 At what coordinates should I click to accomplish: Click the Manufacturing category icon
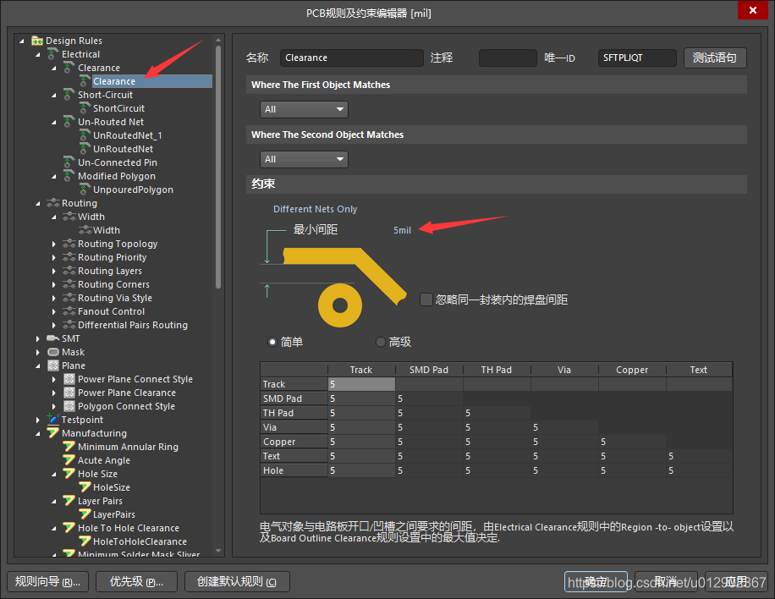[x=53, y=433]
